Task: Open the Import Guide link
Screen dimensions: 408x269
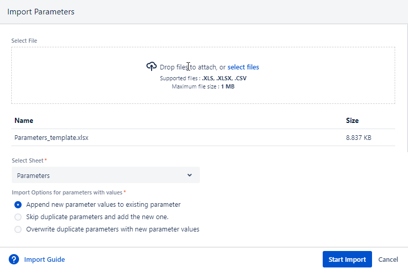Action: coord(44,260)
